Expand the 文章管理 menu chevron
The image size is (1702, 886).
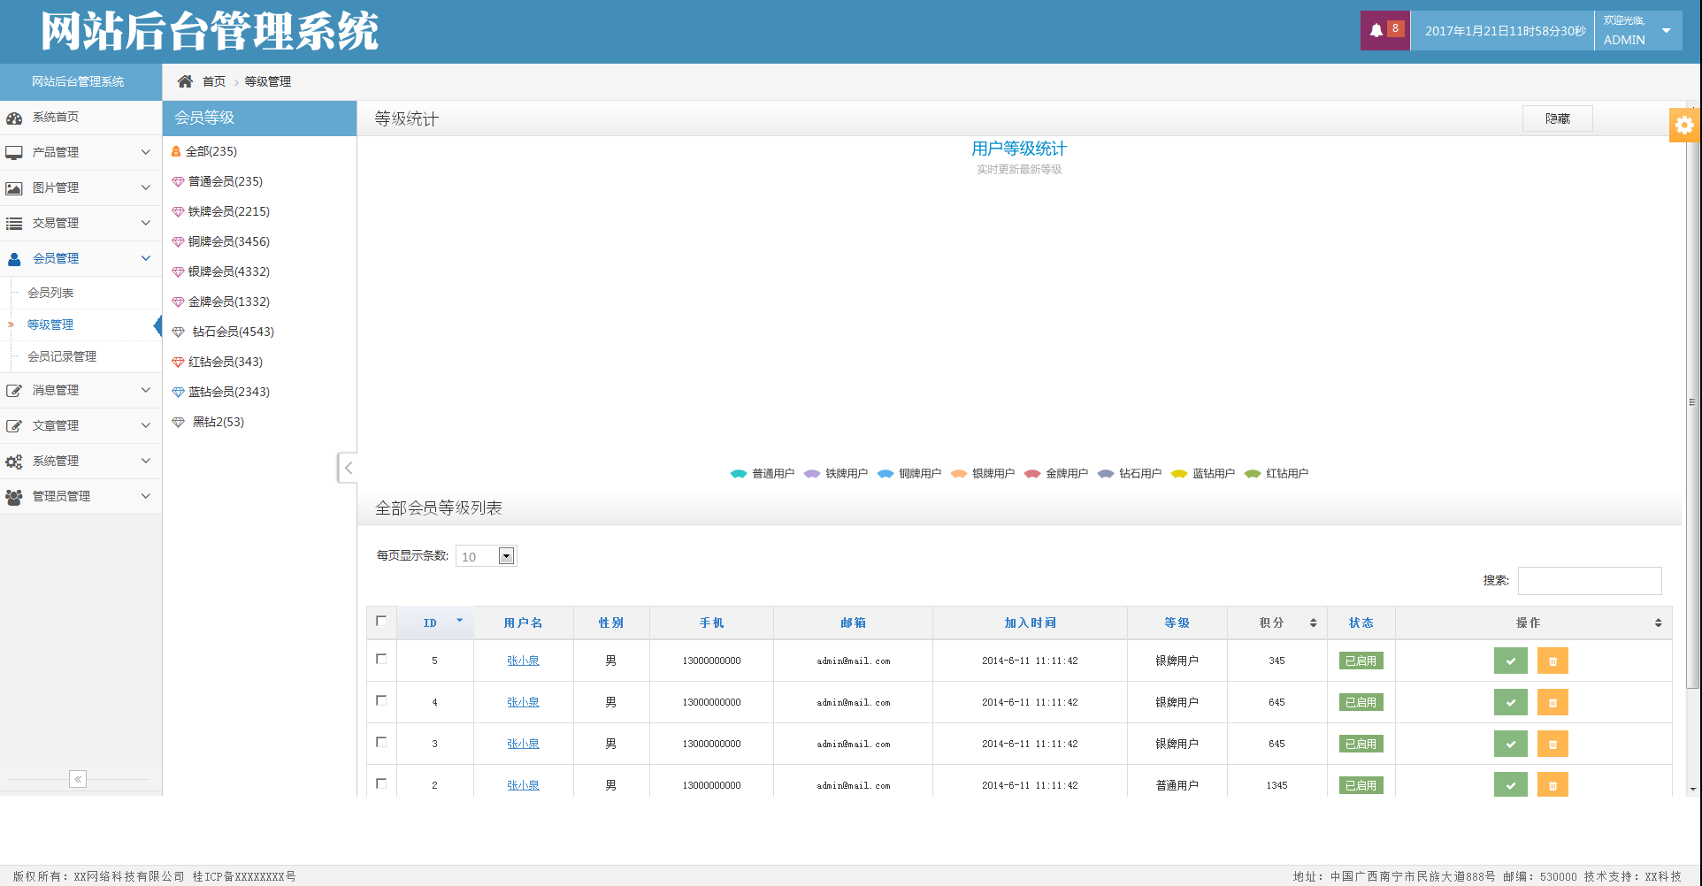(146, 425)
